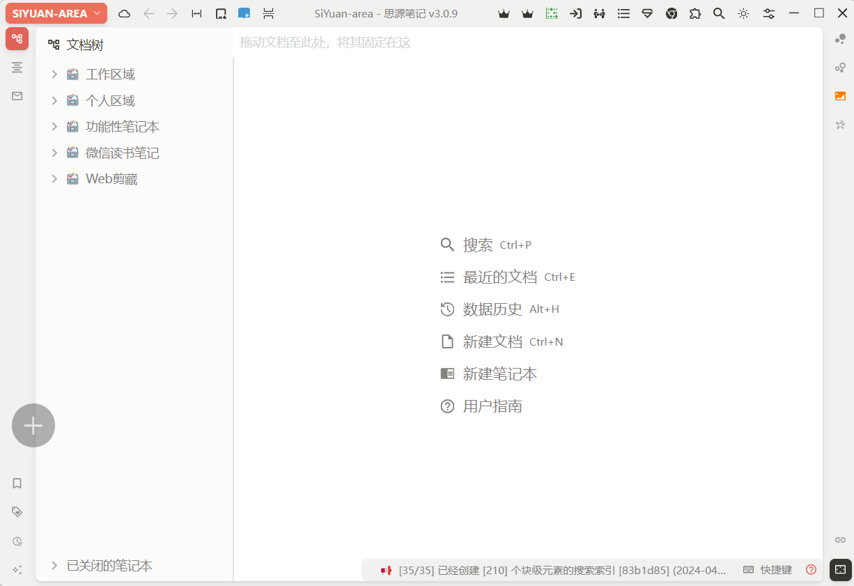Click the bulleted-list toolbar icon
This screenshot has height=586, width=854.
coord(624,13)
